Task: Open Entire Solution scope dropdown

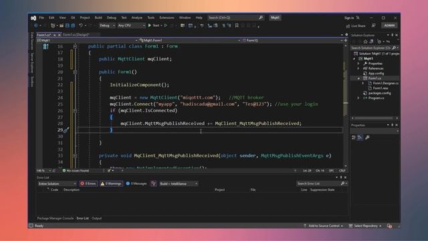Action: (x=57, y=183)
